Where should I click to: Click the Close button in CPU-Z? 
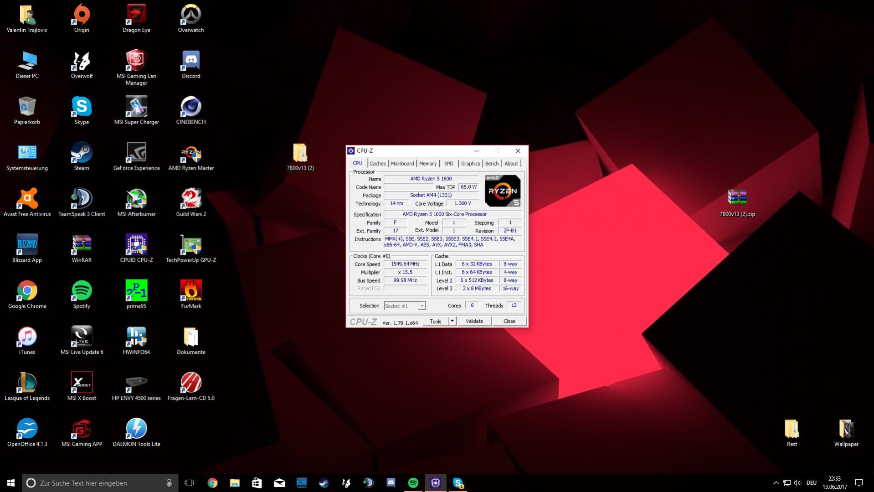(509, 321)
